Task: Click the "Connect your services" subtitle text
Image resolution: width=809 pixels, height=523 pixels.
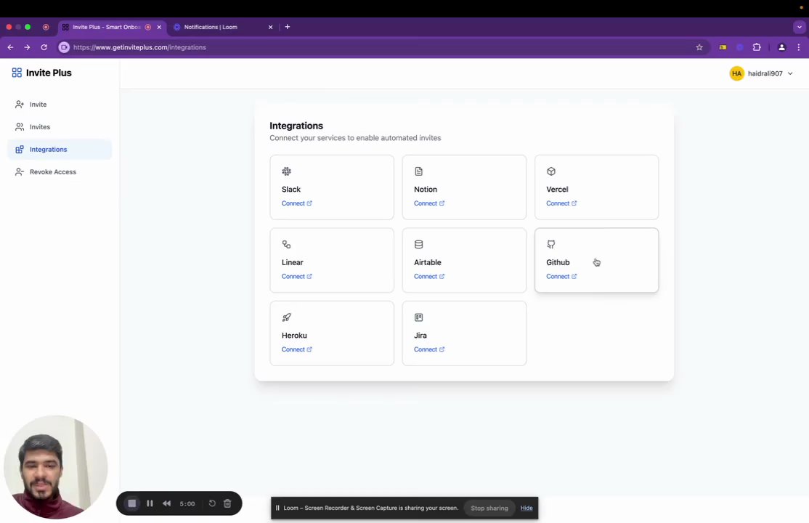Action: tap(355, 138)
